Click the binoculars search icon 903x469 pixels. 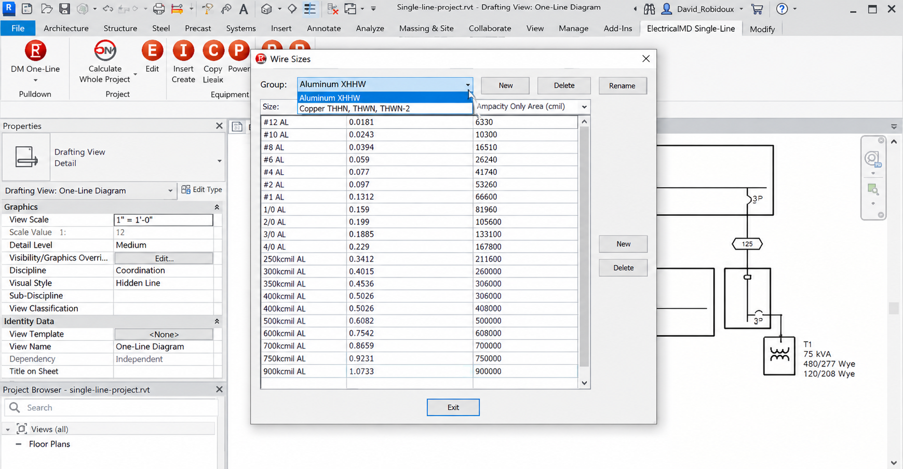click(x=649, y=9)
